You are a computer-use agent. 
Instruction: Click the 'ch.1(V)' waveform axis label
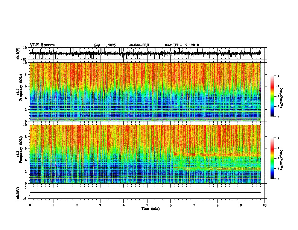click(x=18, y=53)
